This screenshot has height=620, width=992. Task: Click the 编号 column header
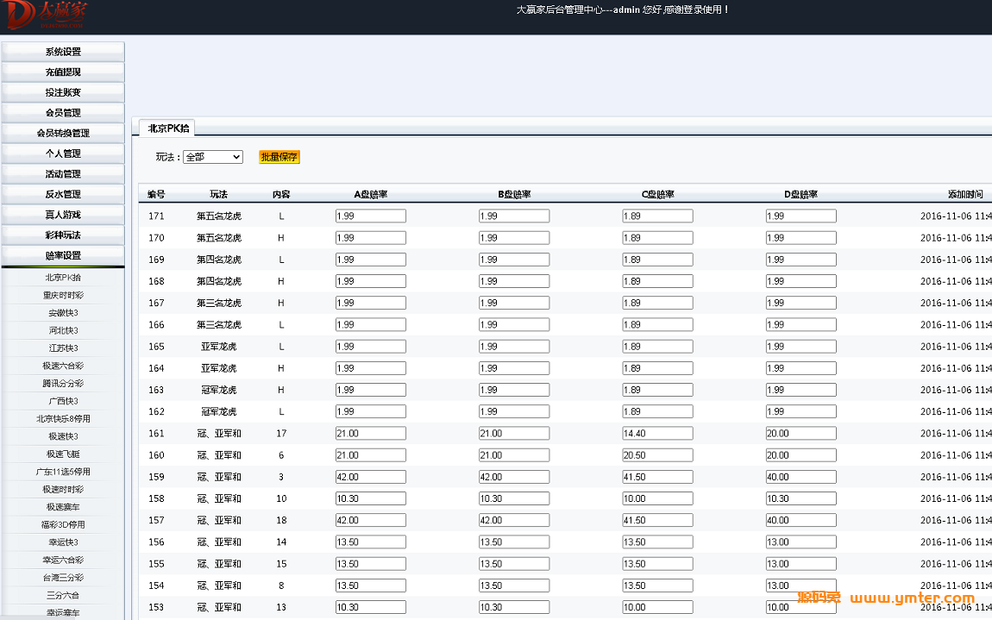[x=156, y=194]
